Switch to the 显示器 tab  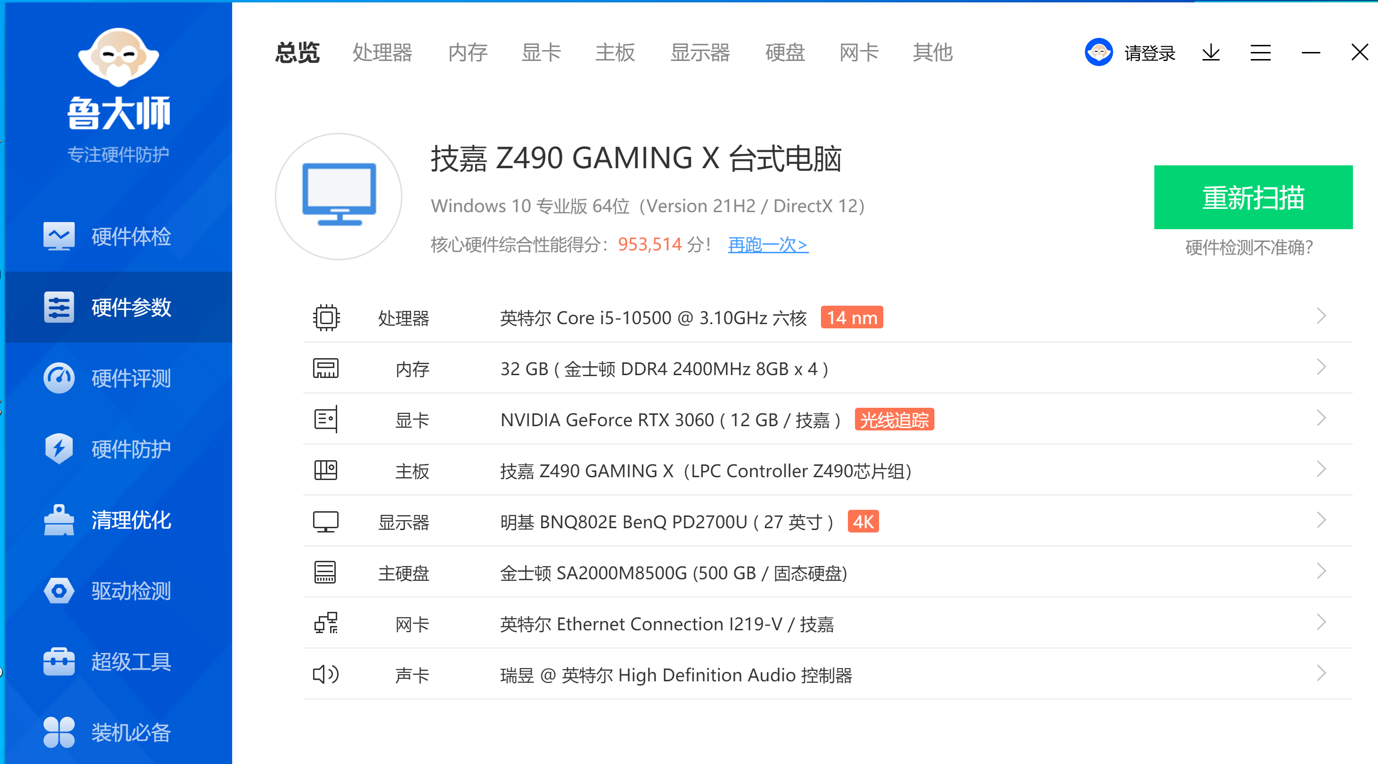click(x=700, y=52)
